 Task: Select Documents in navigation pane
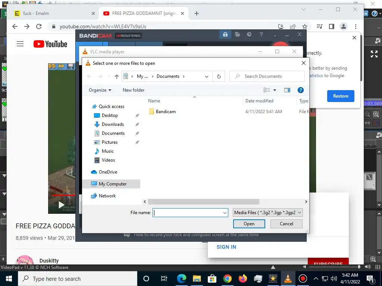113,133
